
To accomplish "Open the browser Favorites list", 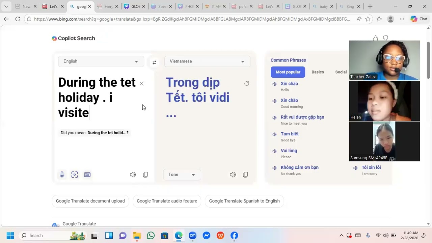I will tap(379, 19).
